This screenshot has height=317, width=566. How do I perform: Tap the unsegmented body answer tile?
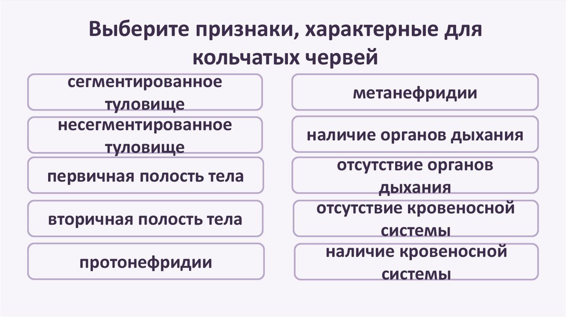point(145,135)
